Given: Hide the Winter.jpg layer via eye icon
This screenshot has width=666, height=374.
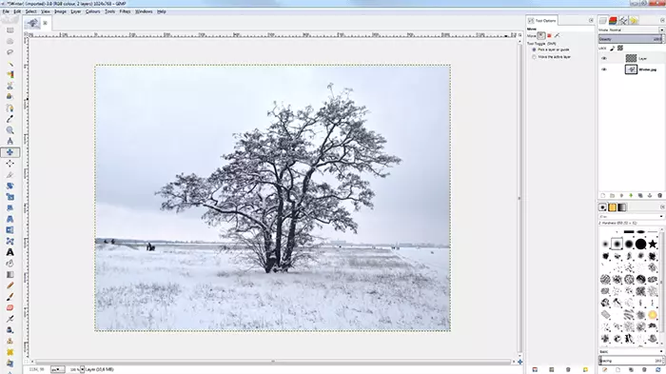Looking at the screenshot, I should pyautogui.click(x=604, y=69).
